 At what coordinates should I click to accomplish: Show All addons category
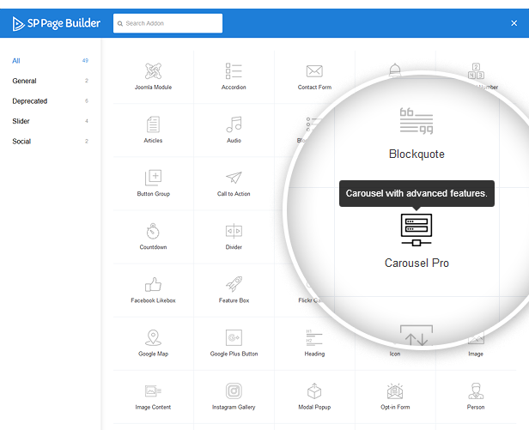tap(16, 61)
